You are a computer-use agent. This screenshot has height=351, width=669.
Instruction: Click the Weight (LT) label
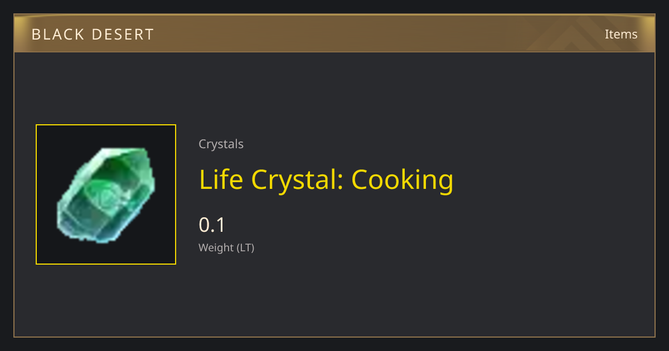(226, 248)
